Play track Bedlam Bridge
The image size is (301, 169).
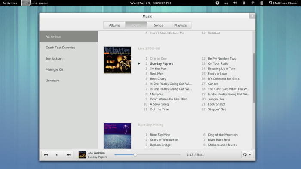pyautogui.click(x=160, y=145)
